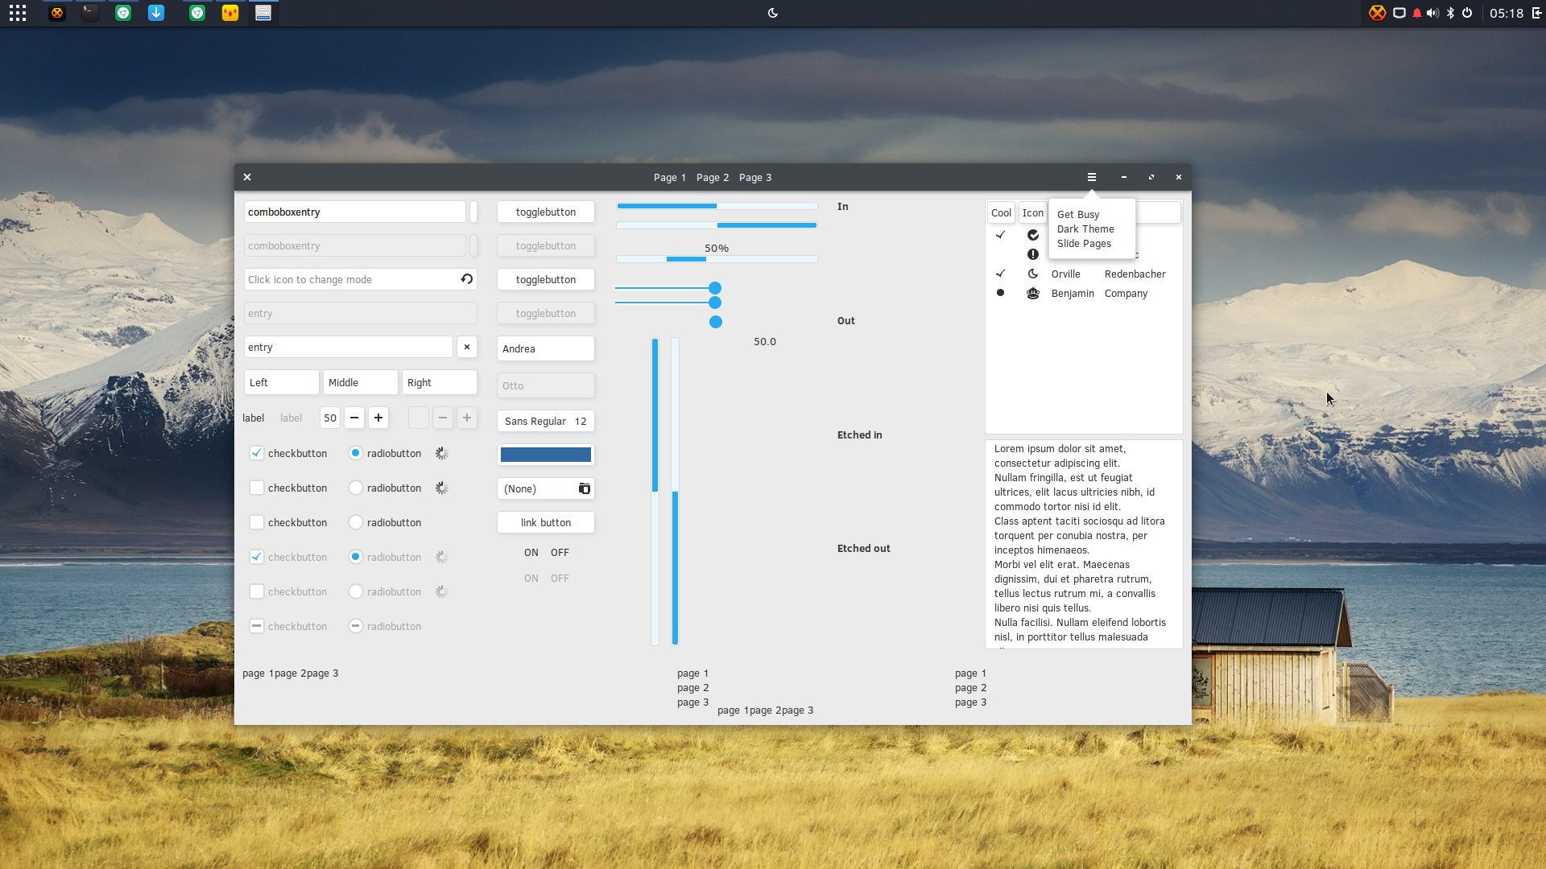
Task: Toggle the enabled ON/OFF switch
Action: (546, 553)
